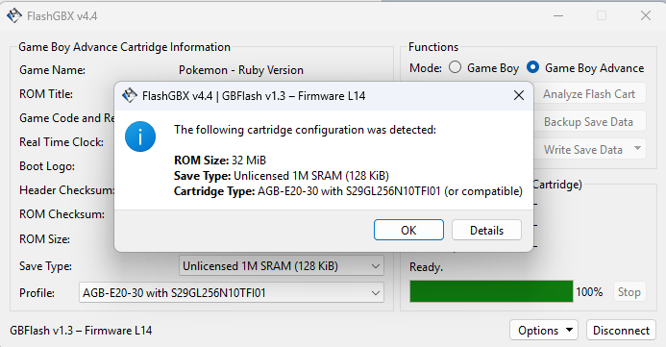The width and height of the screenshot is (666, 347).
Task: Close the cartridge configuration dialog
Action: pos(519,95)
